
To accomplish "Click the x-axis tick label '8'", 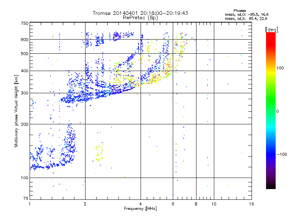I will [x=196, y=204].
